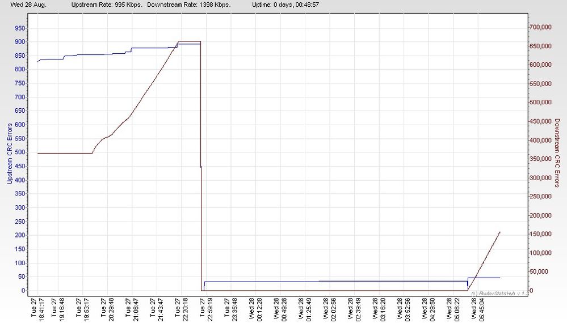567x323 pixels.
Task: Click the 650,000 label on downstream axis
Action: (x=541, y=46)
